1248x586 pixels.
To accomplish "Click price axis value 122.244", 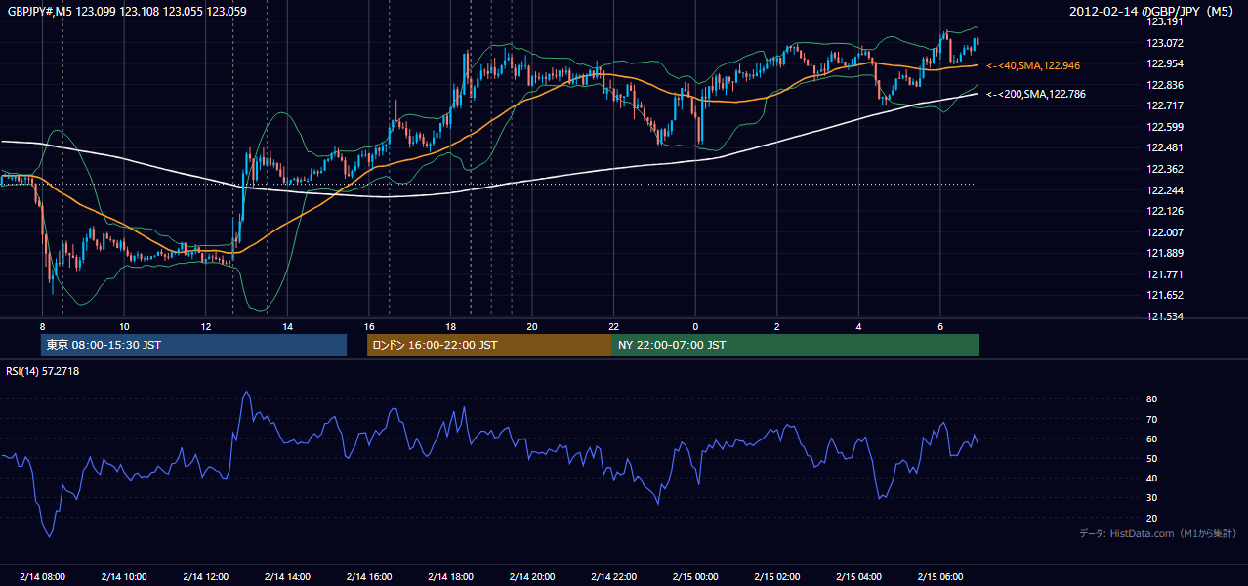I will [1166, 190].
